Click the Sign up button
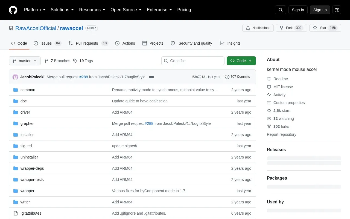 [x=320, y=10]
